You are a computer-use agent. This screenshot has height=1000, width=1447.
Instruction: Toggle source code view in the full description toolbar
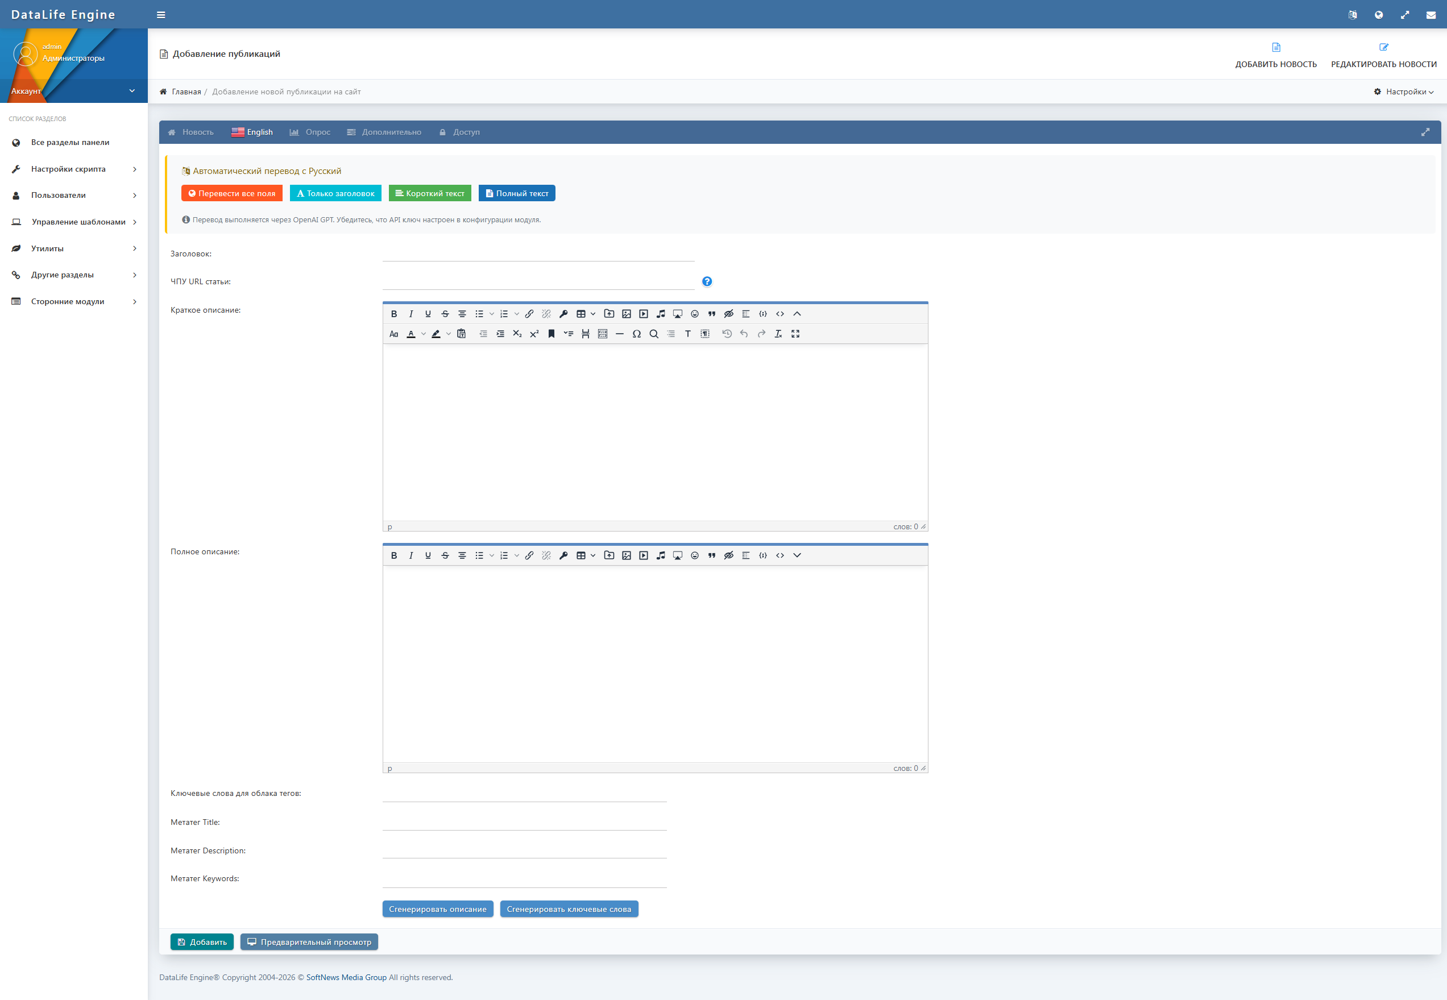[780, 556]
